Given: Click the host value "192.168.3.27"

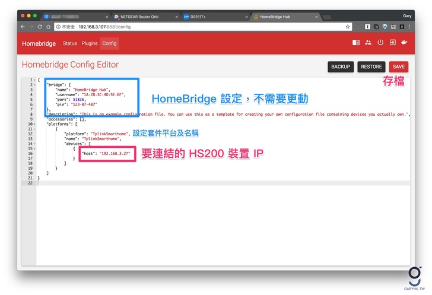Looking at the screenshot, I should click(115, 154).
